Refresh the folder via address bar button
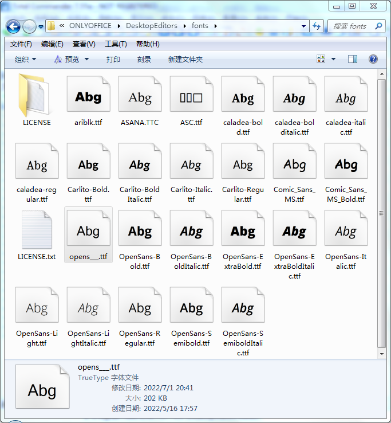 click(x=317, y=26)
